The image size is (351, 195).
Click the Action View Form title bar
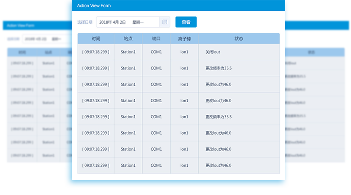pyautogui.click(x=175, y=5)
